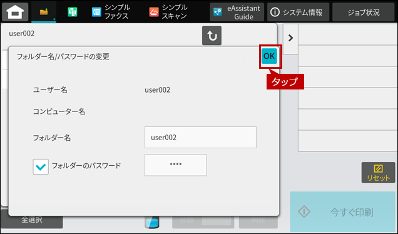Viewport: 398px width, 234px height.
Task: Click the フォルダー名/パスワードの変更 title
Action: pyautogui.click(x=63, y=56)
